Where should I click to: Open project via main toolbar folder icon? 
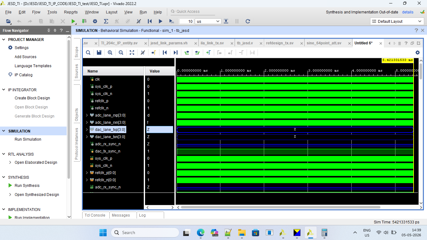pos(8,21)
